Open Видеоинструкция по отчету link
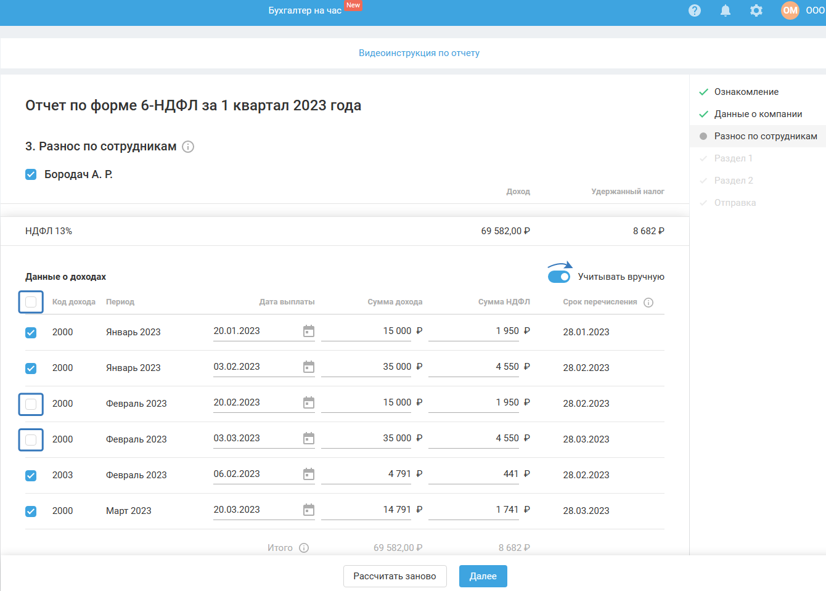This screenshot has height=591, width=826. point(419,53)
